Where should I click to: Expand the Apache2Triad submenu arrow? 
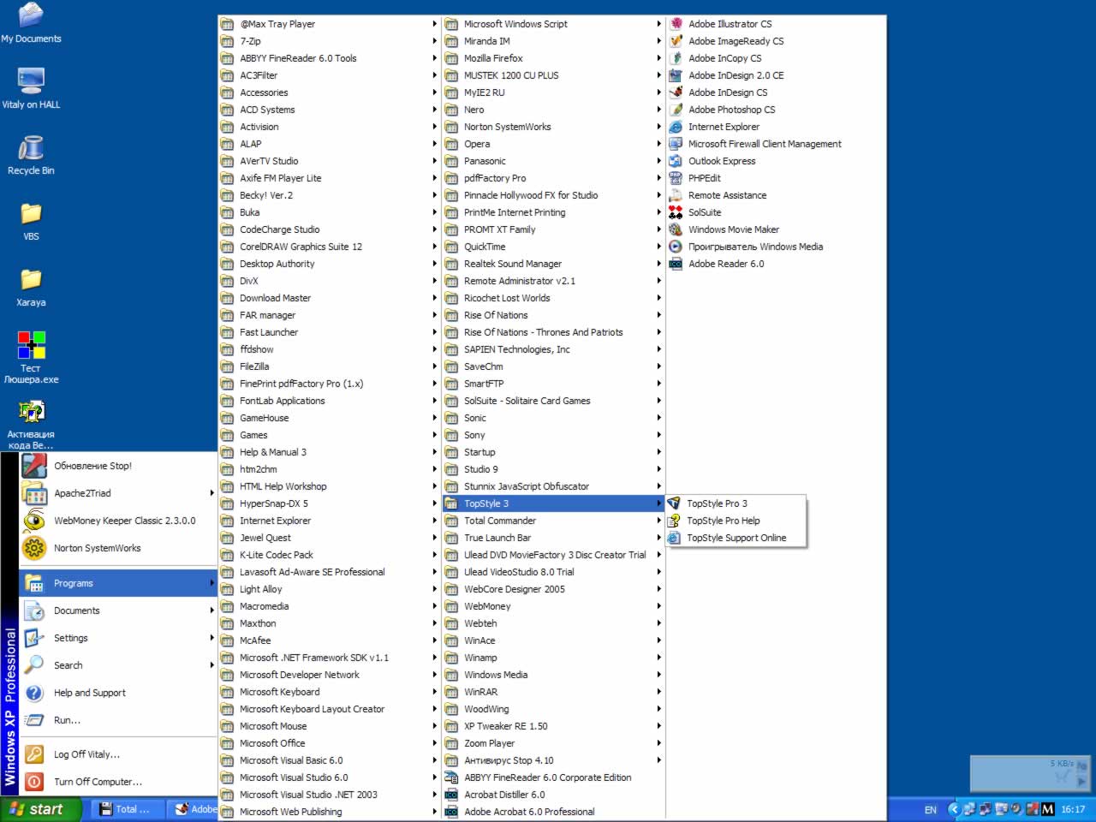(211, 493)
